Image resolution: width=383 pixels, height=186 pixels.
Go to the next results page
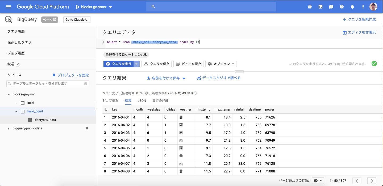click(372, 181)
